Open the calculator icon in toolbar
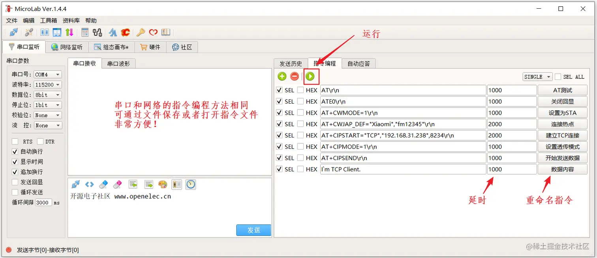The width and height of the screenshot is (597, 258). 84,32
